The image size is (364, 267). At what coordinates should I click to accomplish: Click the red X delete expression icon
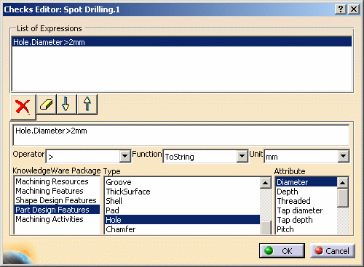tap(23, 107)
